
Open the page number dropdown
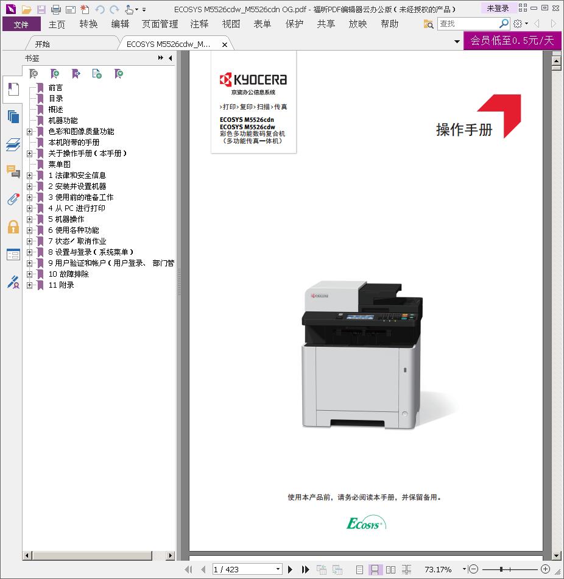[278, 569]
